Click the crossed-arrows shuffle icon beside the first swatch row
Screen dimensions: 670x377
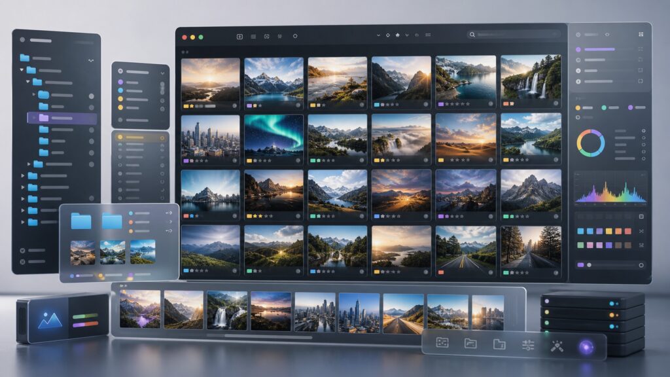click(x=641, y=231)
